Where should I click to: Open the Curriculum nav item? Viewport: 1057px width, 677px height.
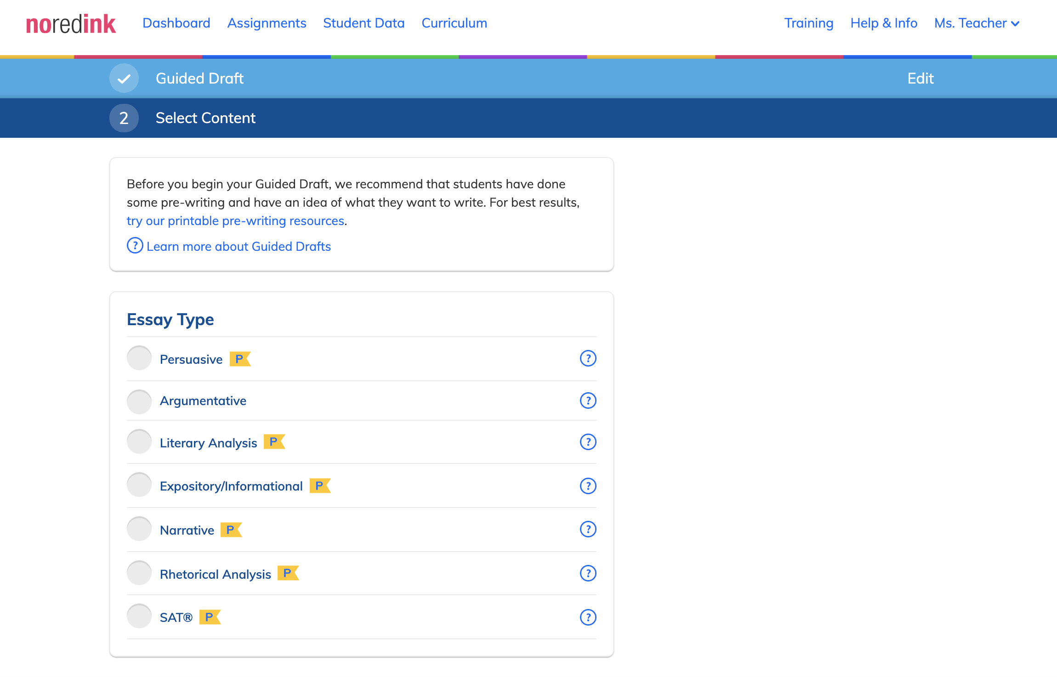(x=455, y=23)
